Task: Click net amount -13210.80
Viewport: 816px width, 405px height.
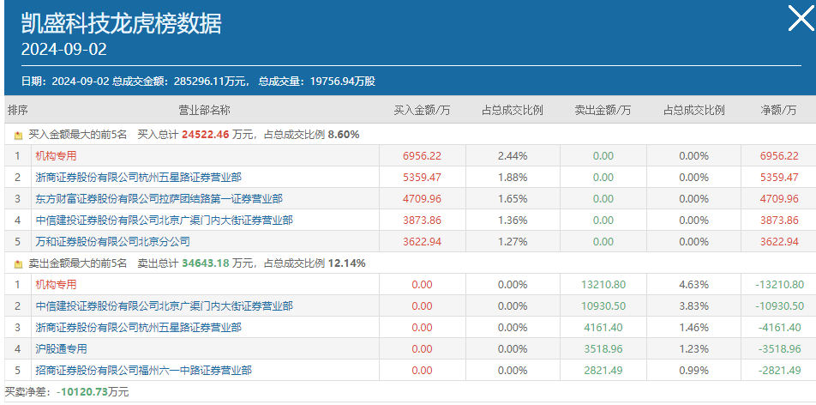Action: pos(779,285)
